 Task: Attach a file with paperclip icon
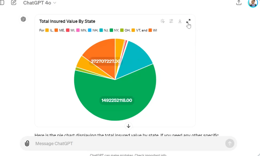pos(27,143)
